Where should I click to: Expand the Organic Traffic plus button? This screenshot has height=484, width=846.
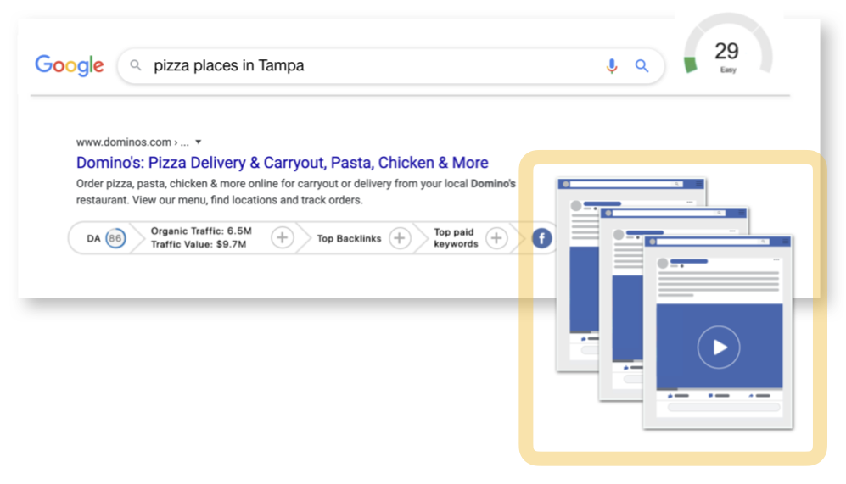point(282,237)
